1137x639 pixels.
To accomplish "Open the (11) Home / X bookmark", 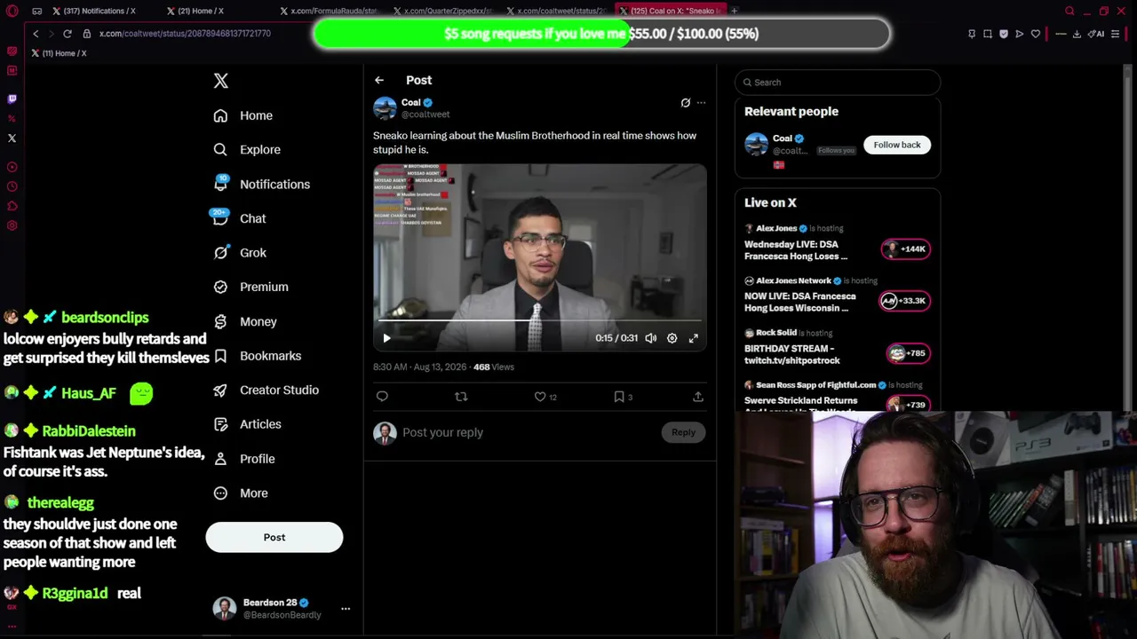I will coord(59,53).
